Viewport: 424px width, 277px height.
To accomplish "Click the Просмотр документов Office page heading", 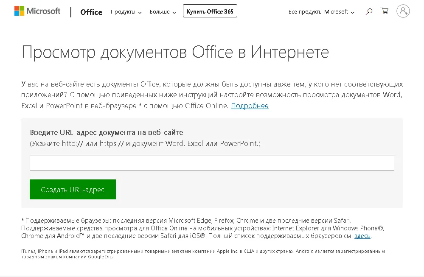I will [x=175, y=52].
